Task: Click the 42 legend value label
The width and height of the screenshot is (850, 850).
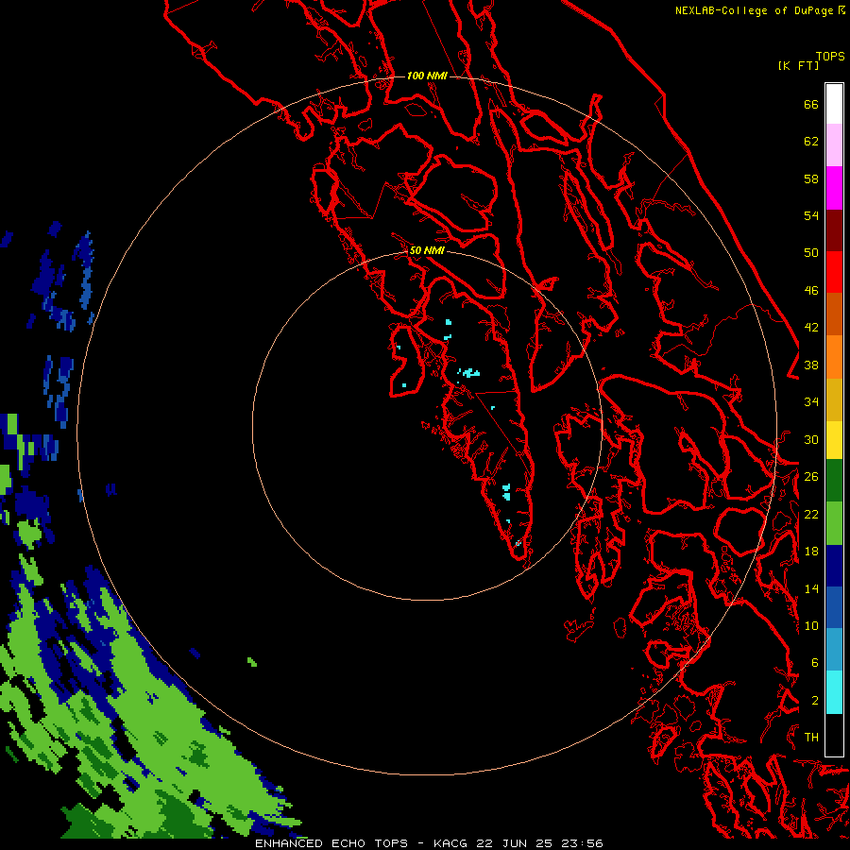Action: point(811,328)
